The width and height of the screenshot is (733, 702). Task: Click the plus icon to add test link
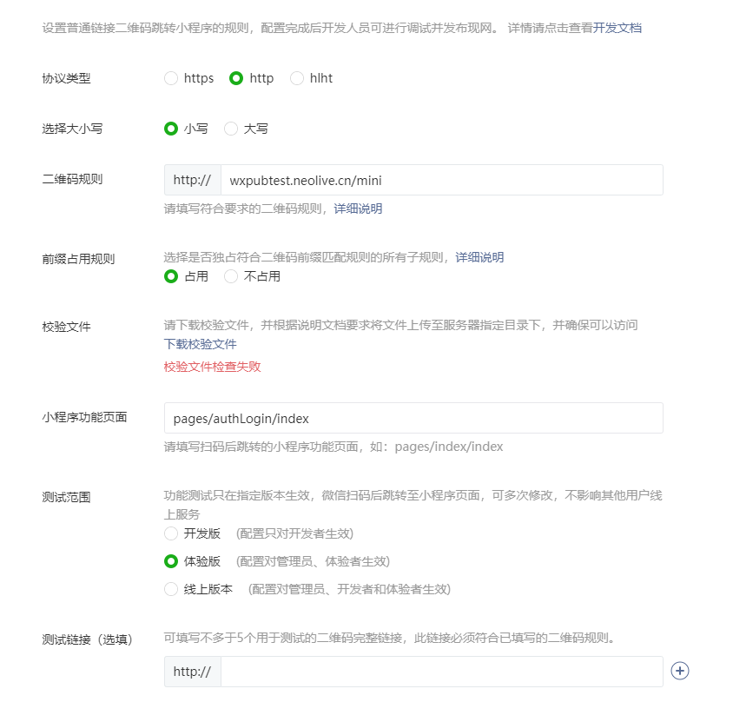[x=680, y=671]
